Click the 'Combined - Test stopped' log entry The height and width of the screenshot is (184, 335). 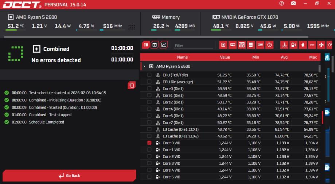(x=50, y=115)
